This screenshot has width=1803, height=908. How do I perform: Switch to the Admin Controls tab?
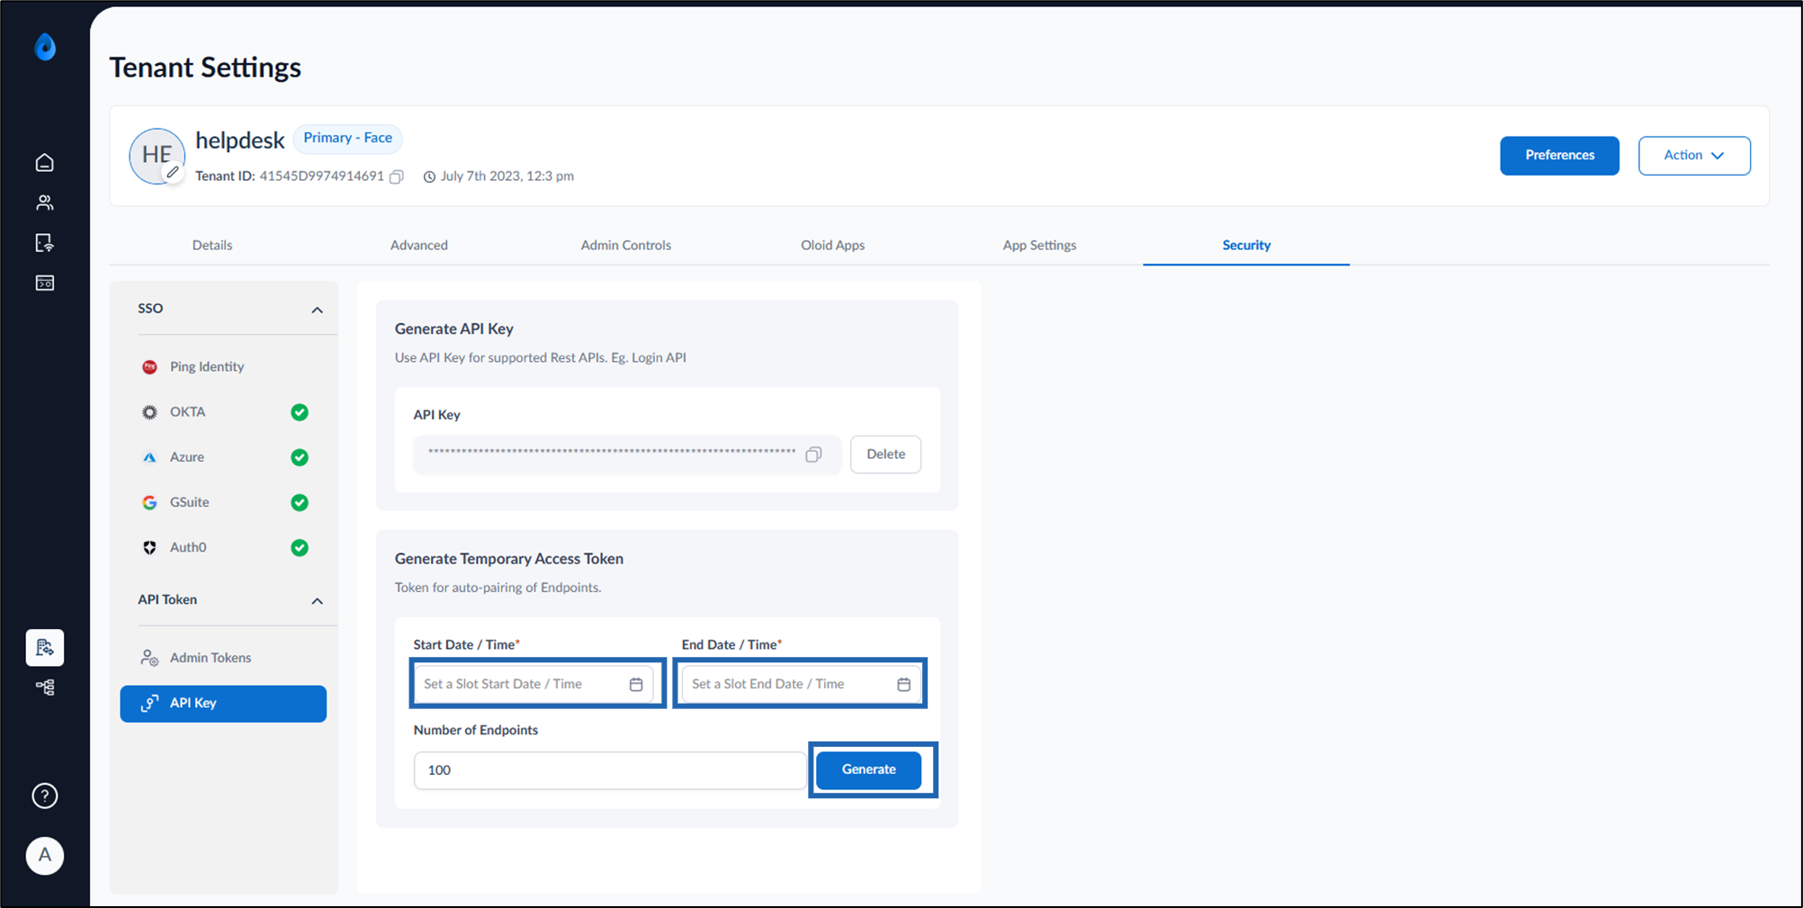[626, 245]
